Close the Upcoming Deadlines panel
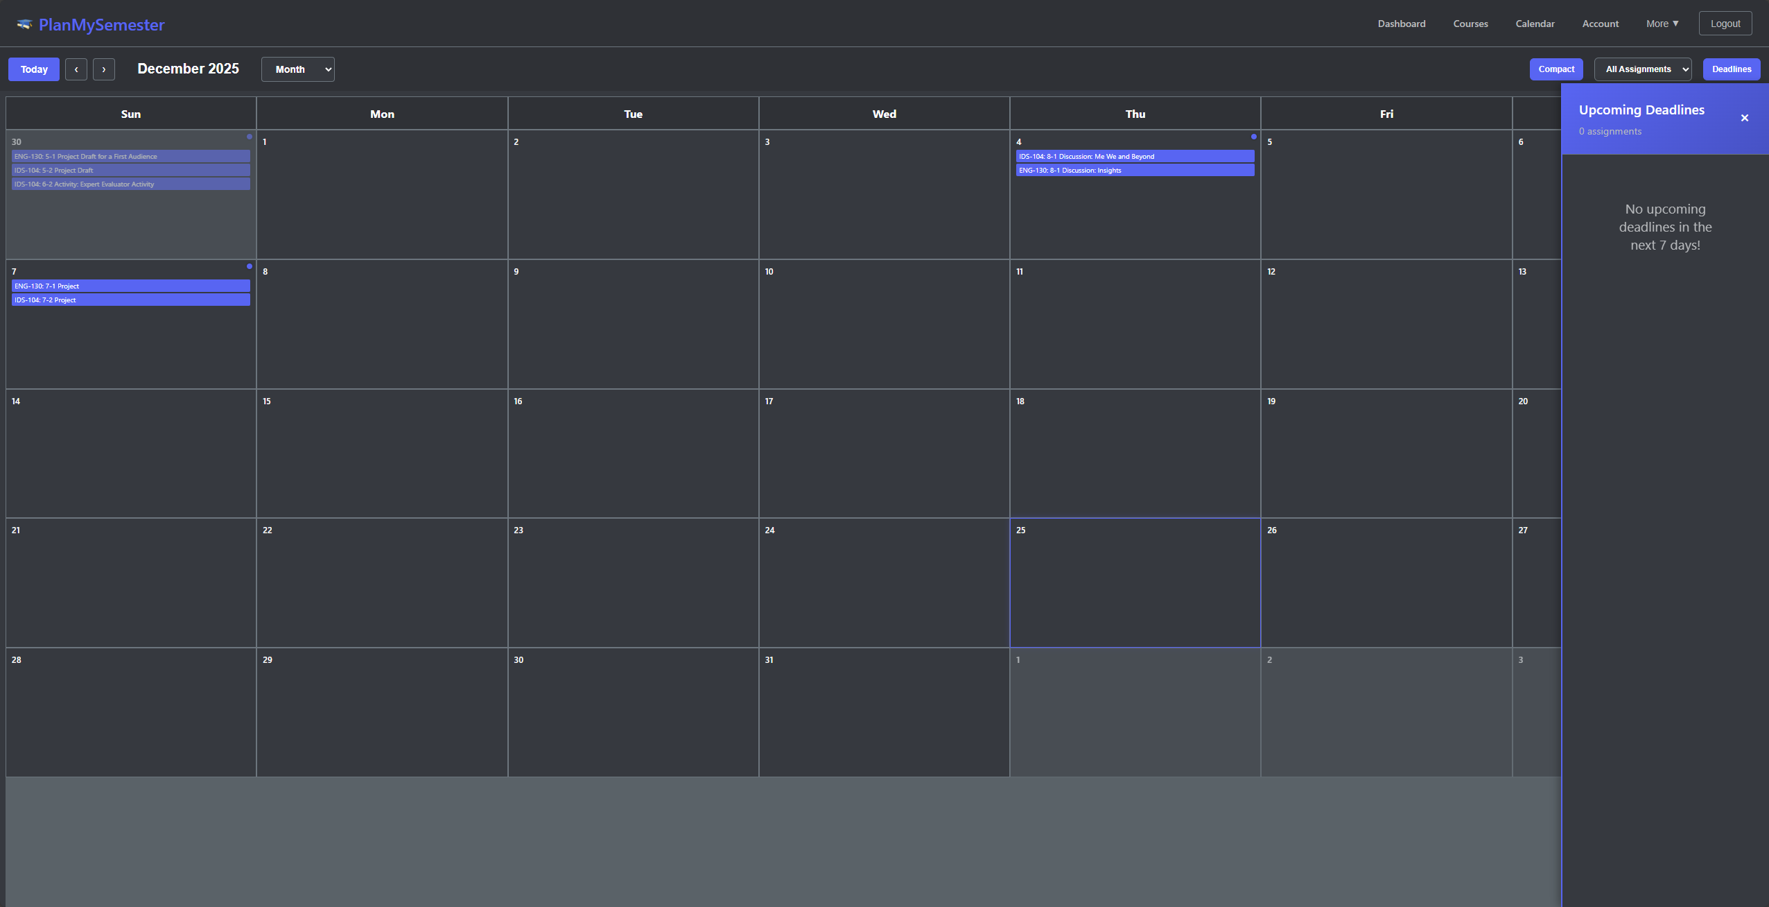Viewport: 1769px width, 907px height. pos(1744,118)
